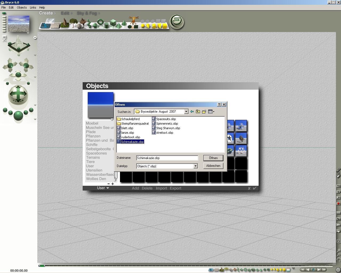341x273 pixels.
Task: Expand the view control options triangle
Action: coord(35,56)
